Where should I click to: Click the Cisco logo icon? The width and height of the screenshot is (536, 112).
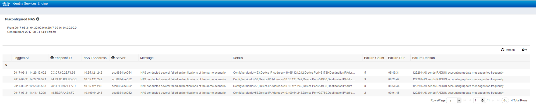(6, 4)
